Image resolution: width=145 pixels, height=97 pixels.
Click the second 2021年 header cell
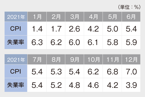pyautogui.click(x=16, y=59)
